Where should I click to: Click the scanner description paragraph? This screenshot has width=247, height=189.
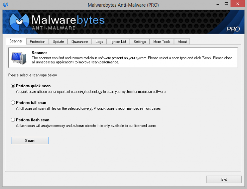click(x=132, y=60)
